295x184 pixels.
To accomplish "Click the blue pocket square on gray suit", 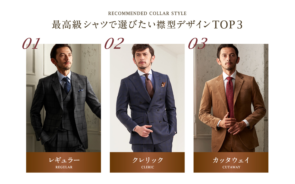I will coord(81,90).
